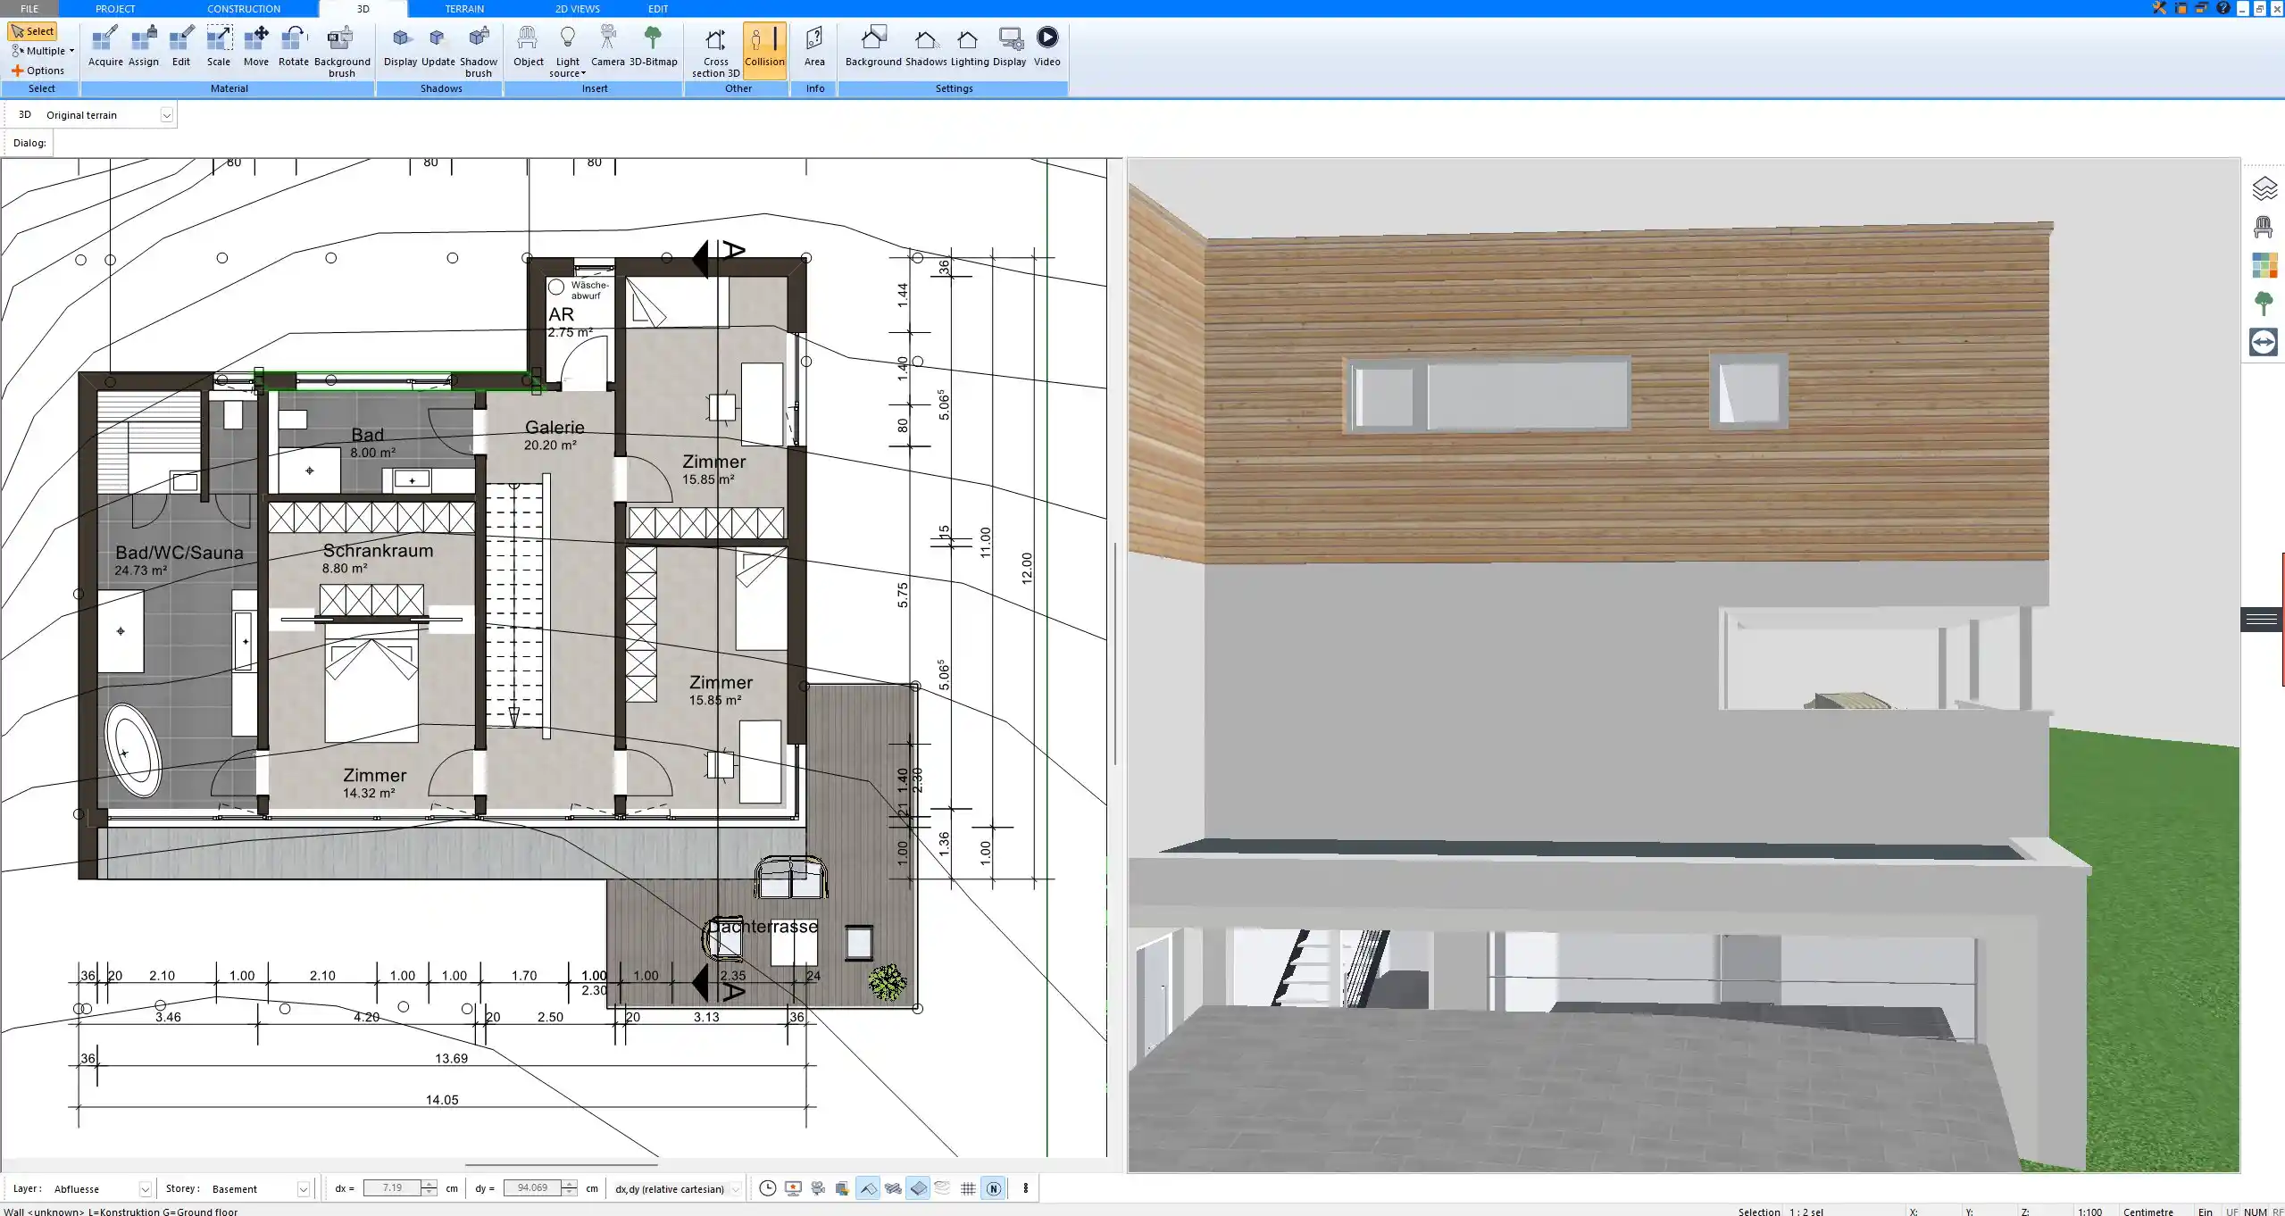Open the Storey Basement dropdown
This screenshot has width=2285, height=1216.
(303, 1189)
